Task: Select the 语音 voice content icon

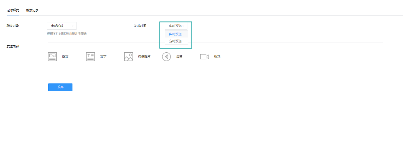Action: pos(166,56)
